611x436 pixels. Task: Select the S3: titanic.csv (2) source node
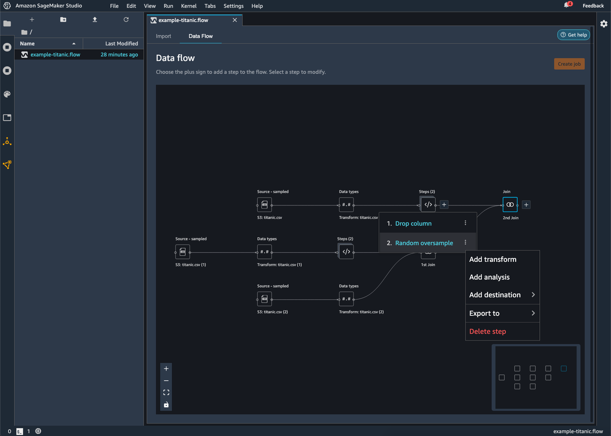(x=264, y=299)
